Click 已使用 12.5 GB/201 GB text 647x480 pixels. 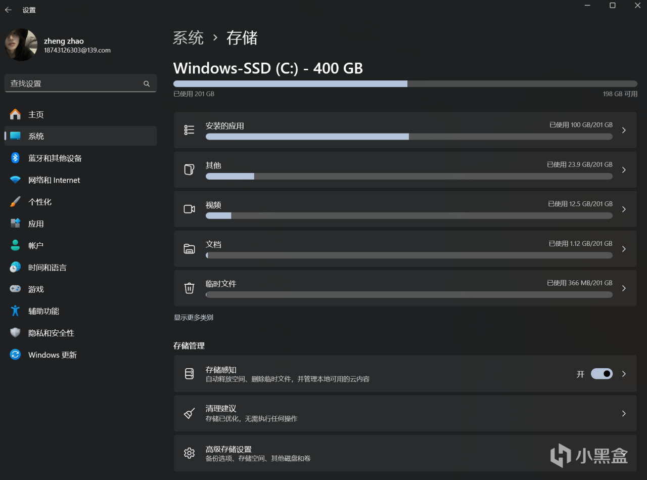tap(580, 204)
